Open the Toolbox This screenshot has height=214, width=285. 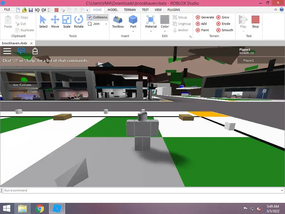coord(118,22)
